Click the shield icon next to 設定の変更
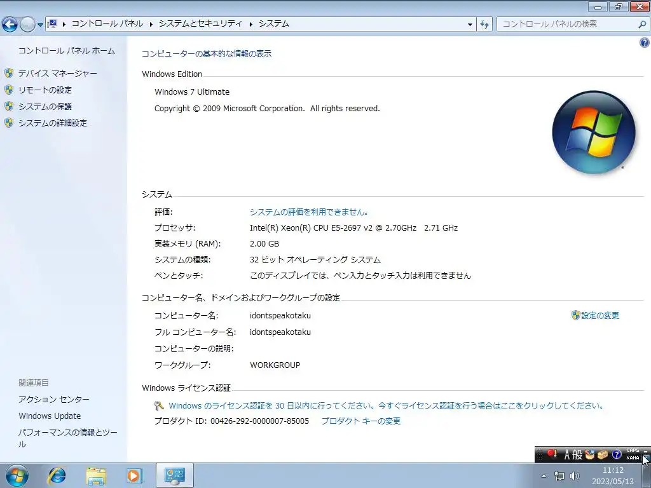 coord(575,315)
